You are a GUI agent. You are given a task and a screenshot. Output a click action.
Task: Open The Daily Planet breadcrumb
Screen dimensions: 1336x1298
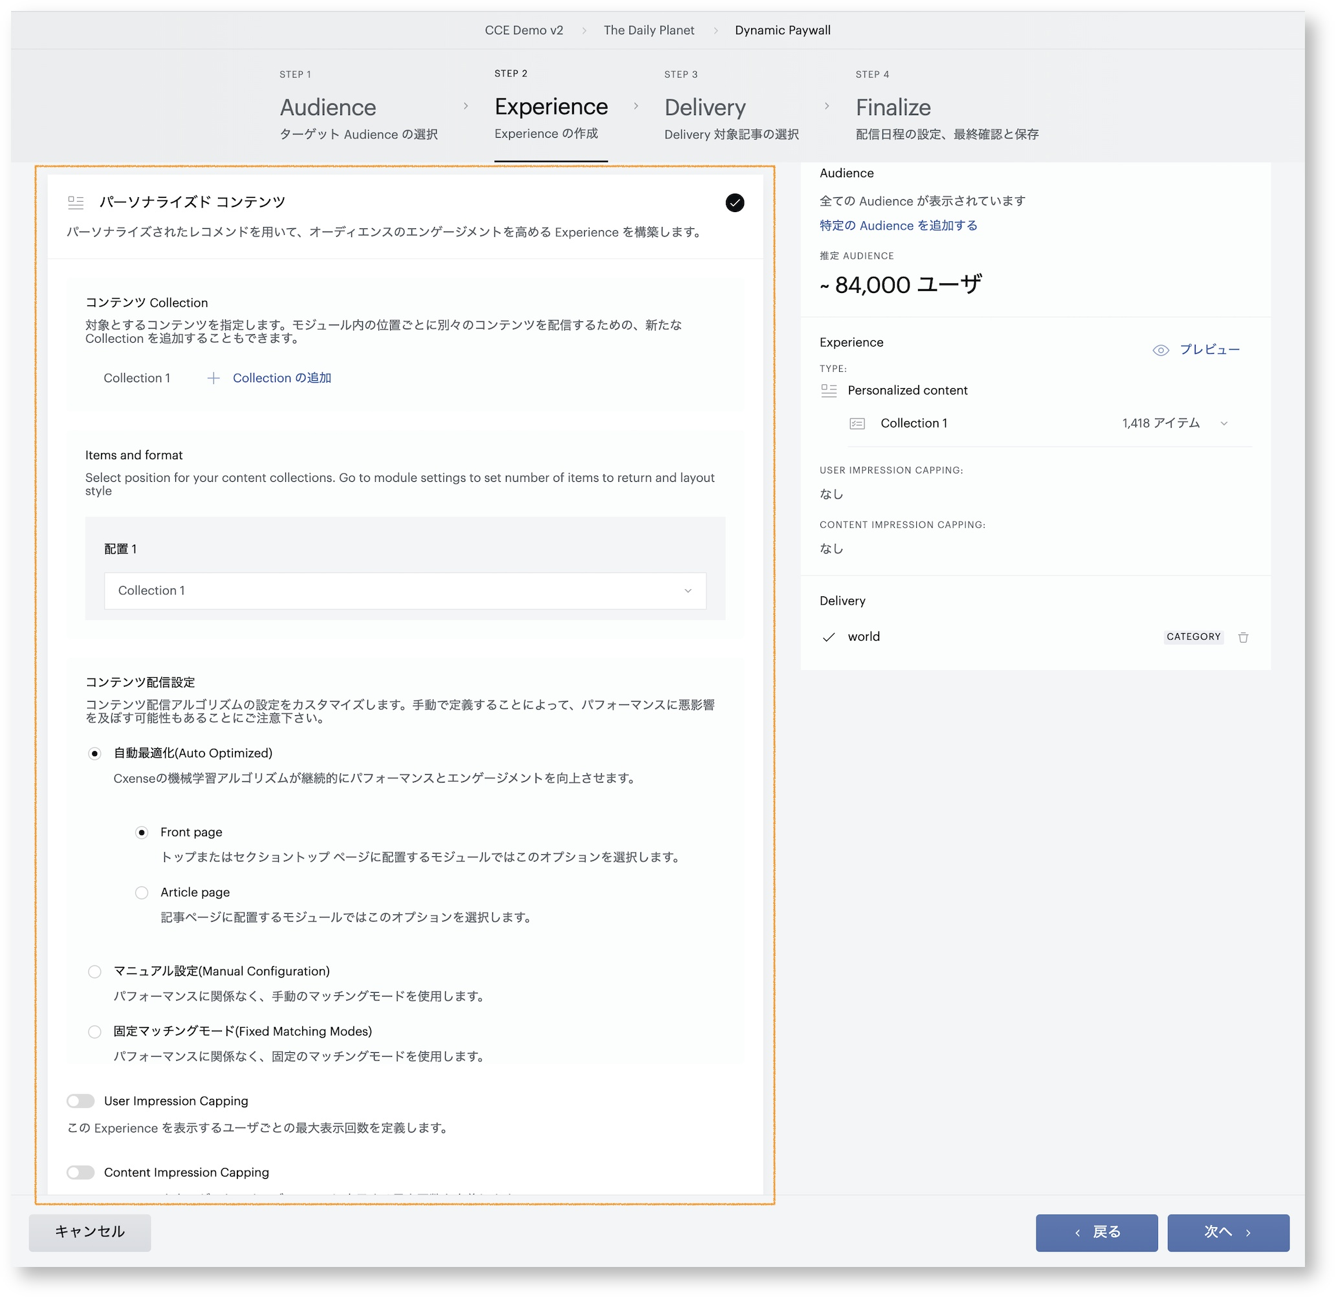(x=648, y=30)
